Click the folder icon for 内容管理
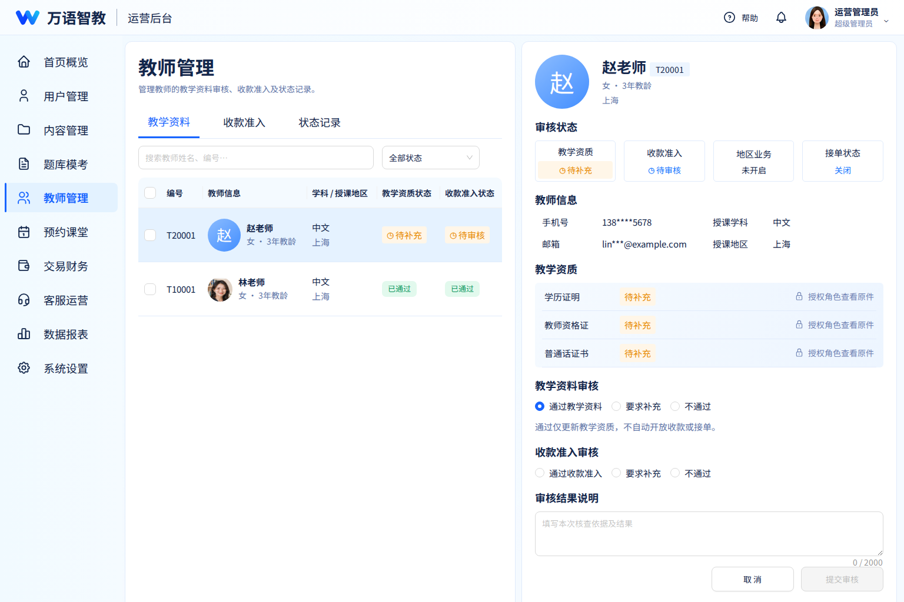Viewport: 904px width, 602px height. (24, 130)
